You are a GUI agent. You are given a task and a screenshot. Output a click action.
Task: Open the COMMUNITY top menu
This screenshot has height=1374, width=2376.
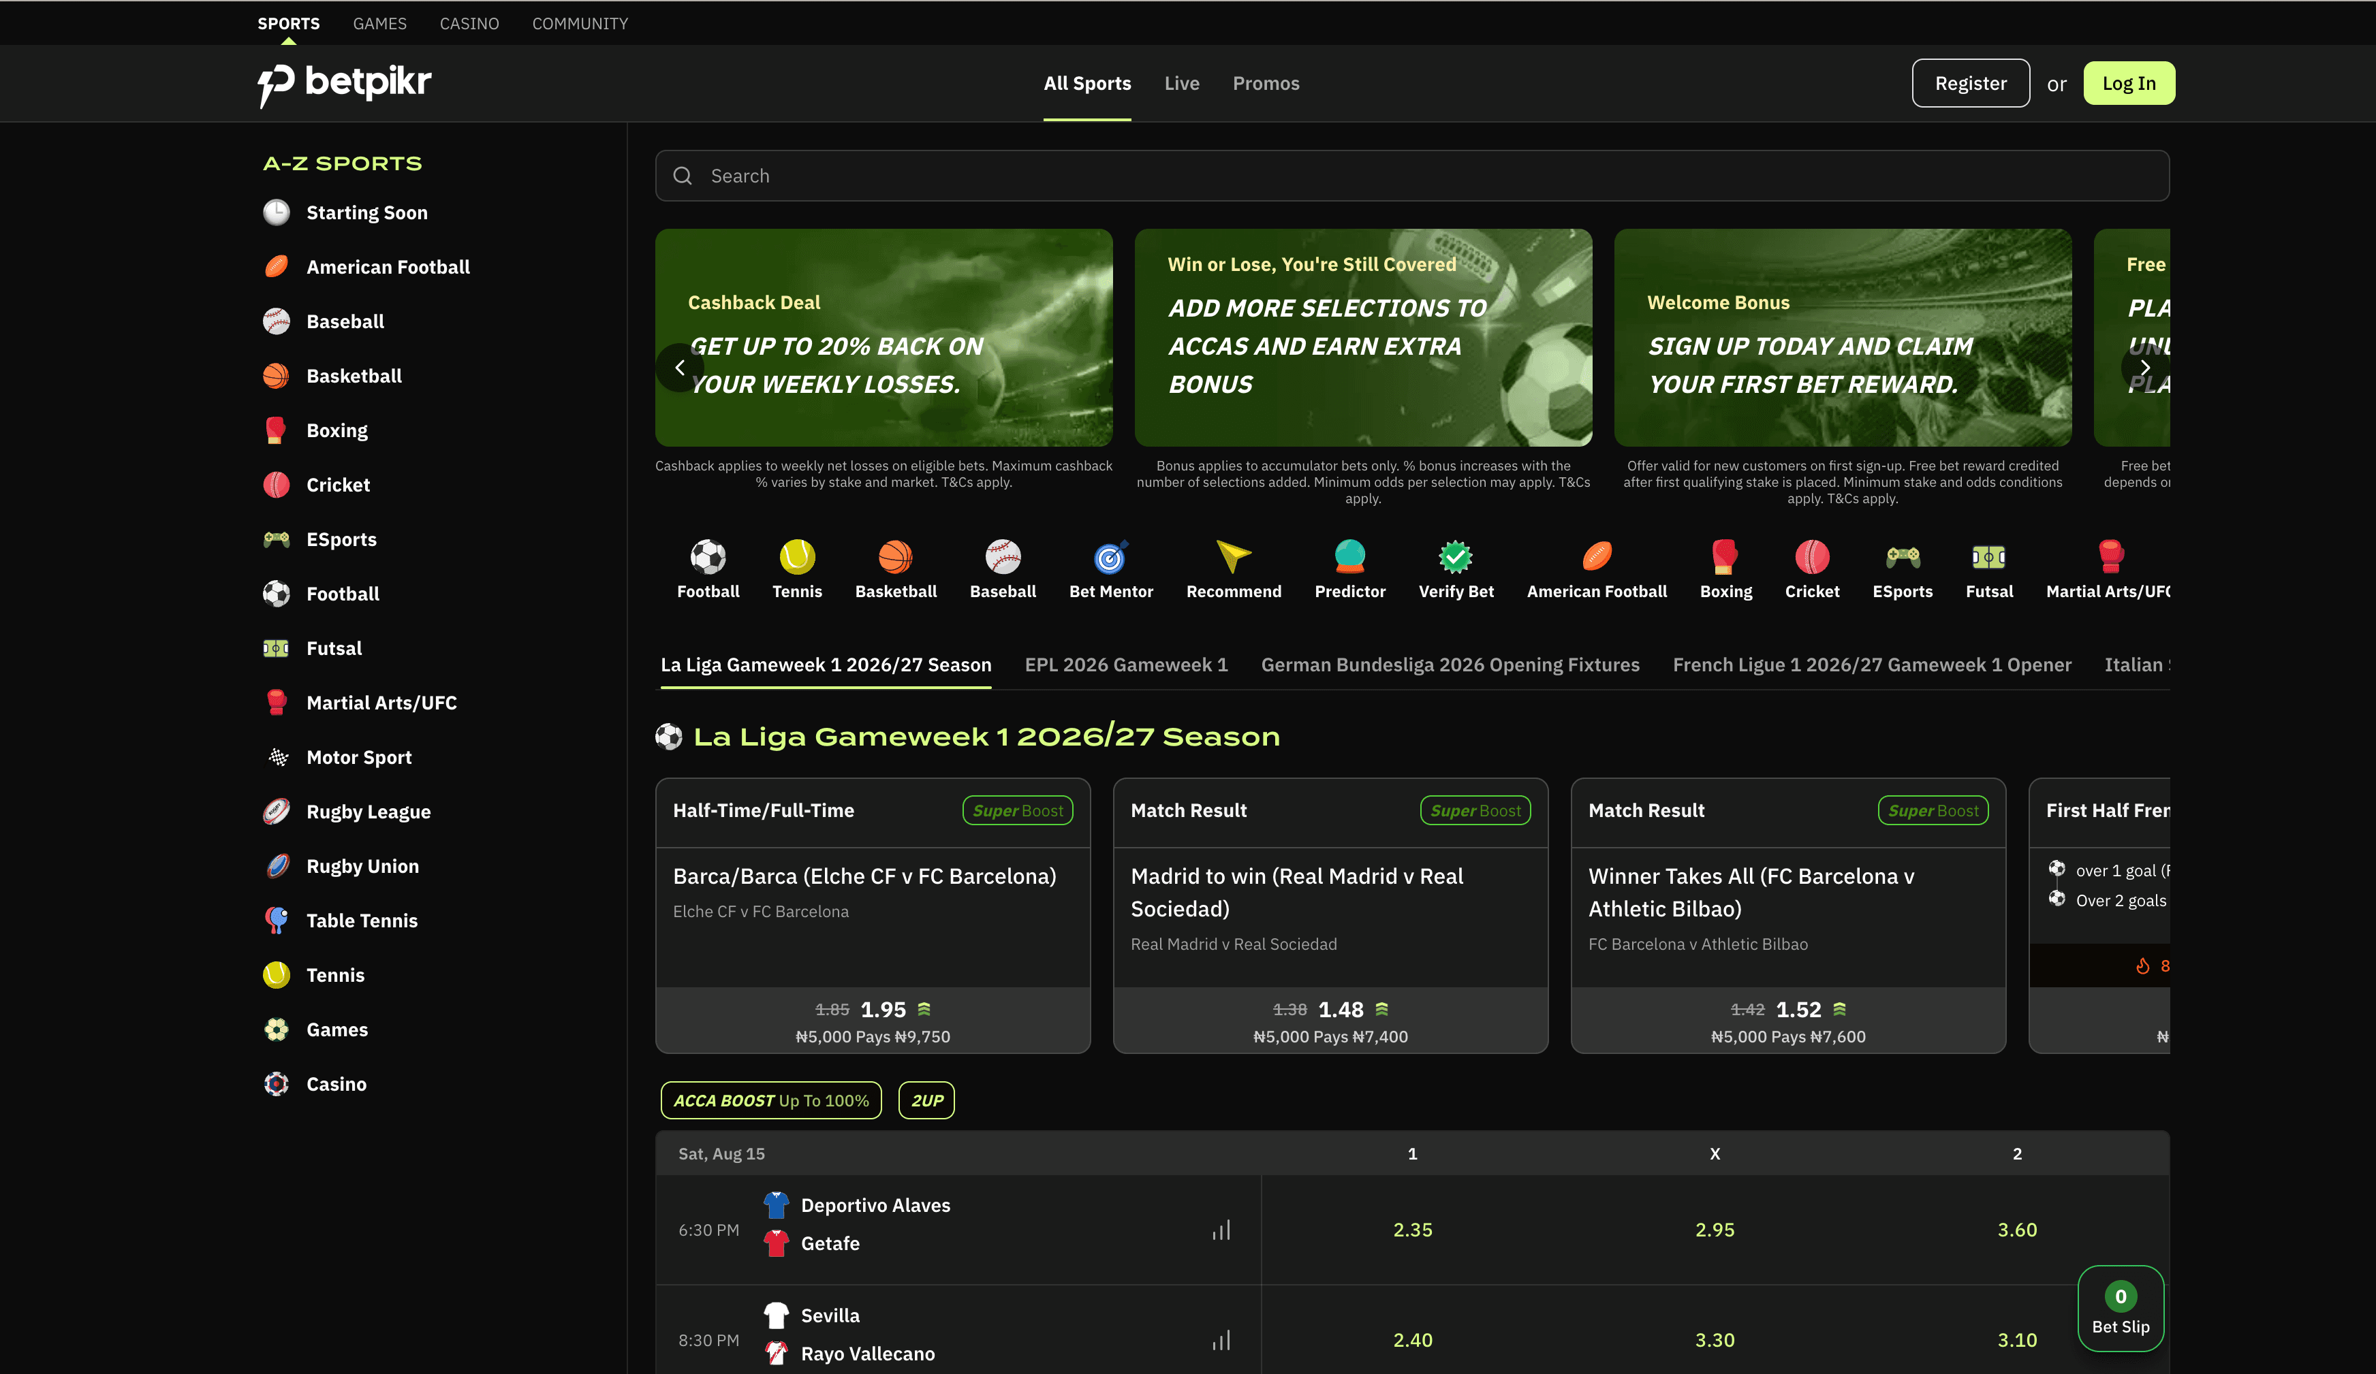[x=580, y=24]
